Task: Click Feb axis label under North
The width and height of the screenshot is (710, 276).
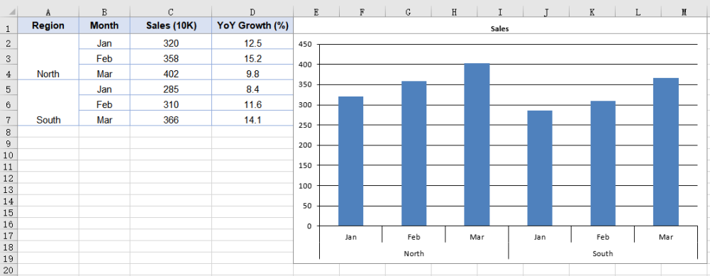Action: coord(414,236)
